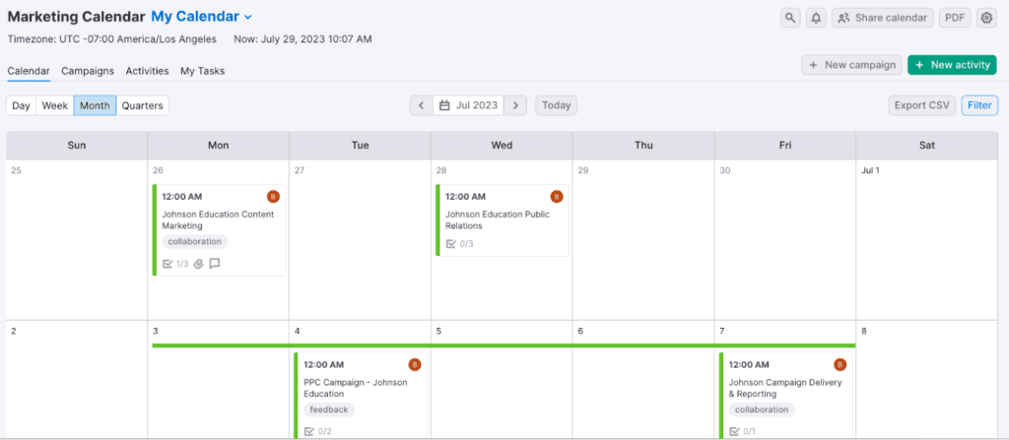Switch to Week view

pyautogui.click(x=54, y=105)
